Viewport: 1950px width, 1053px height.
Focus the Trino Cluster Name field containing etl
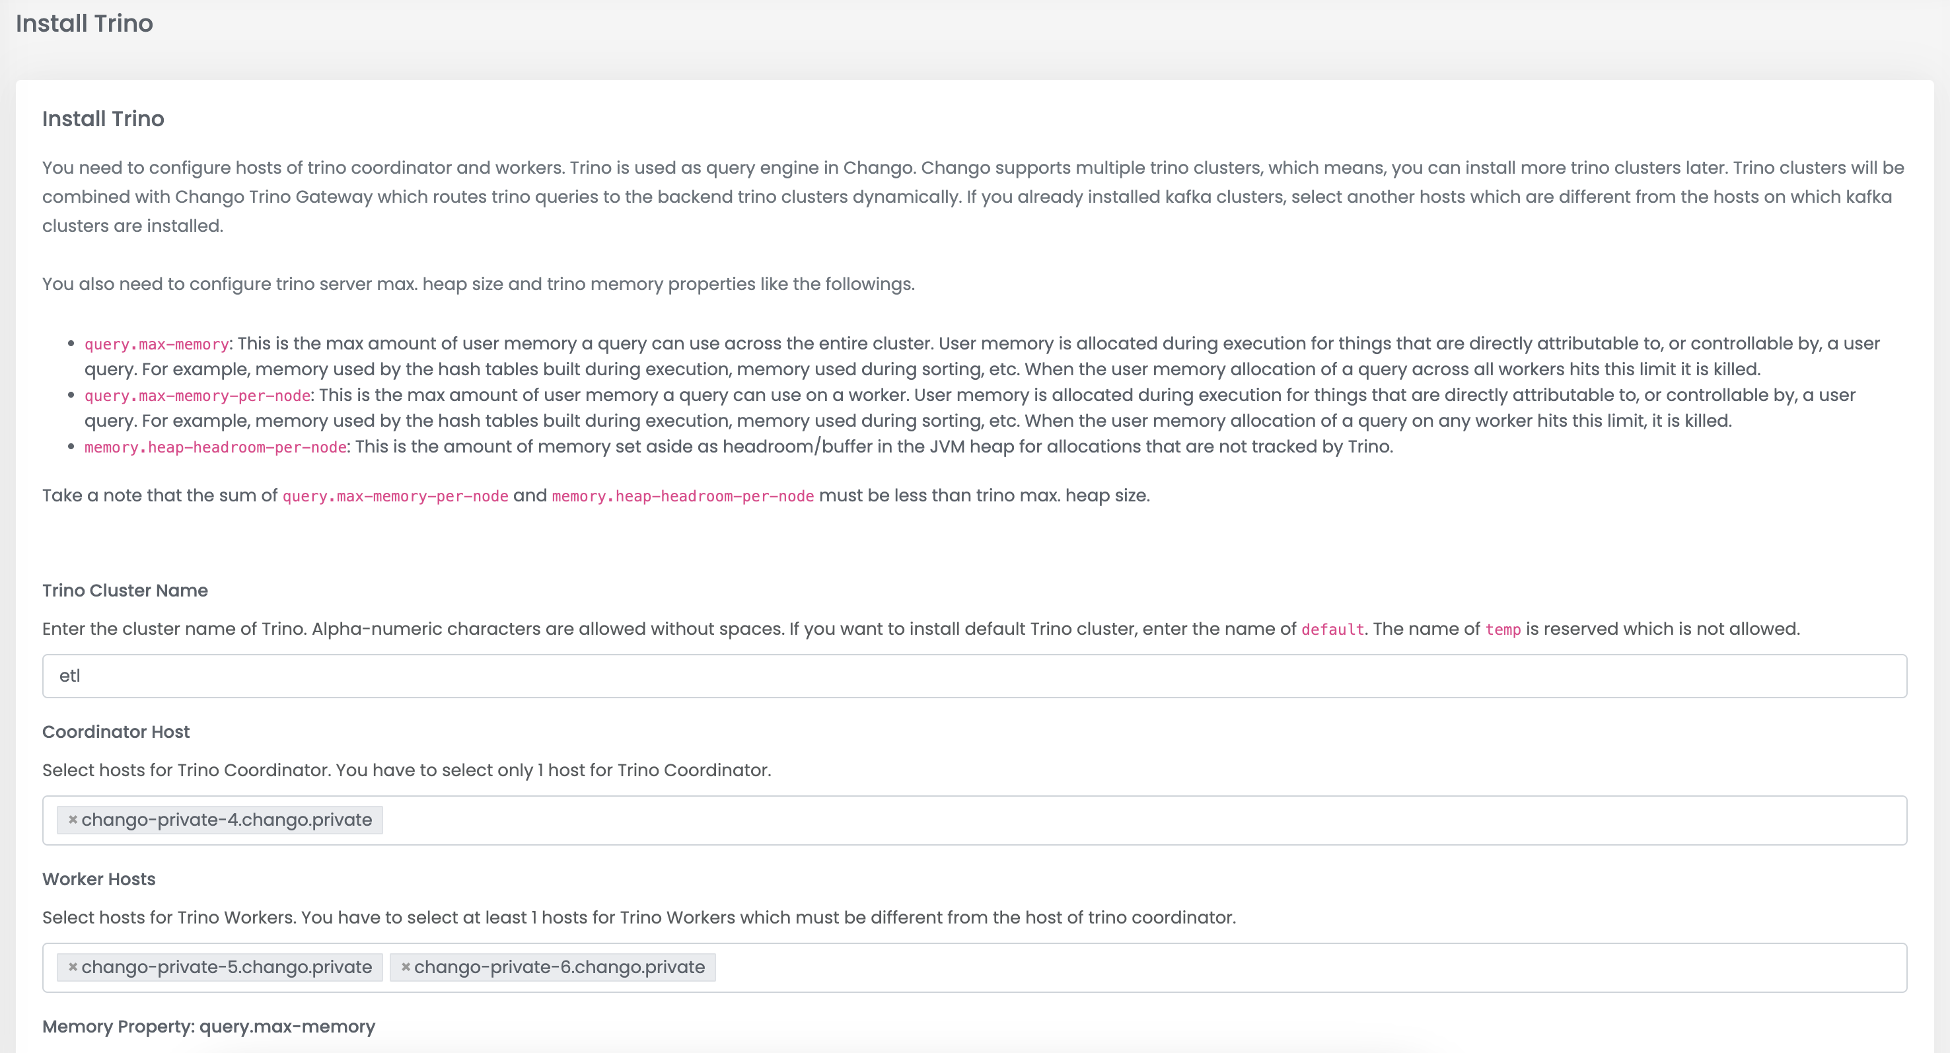tap(974, 676)
